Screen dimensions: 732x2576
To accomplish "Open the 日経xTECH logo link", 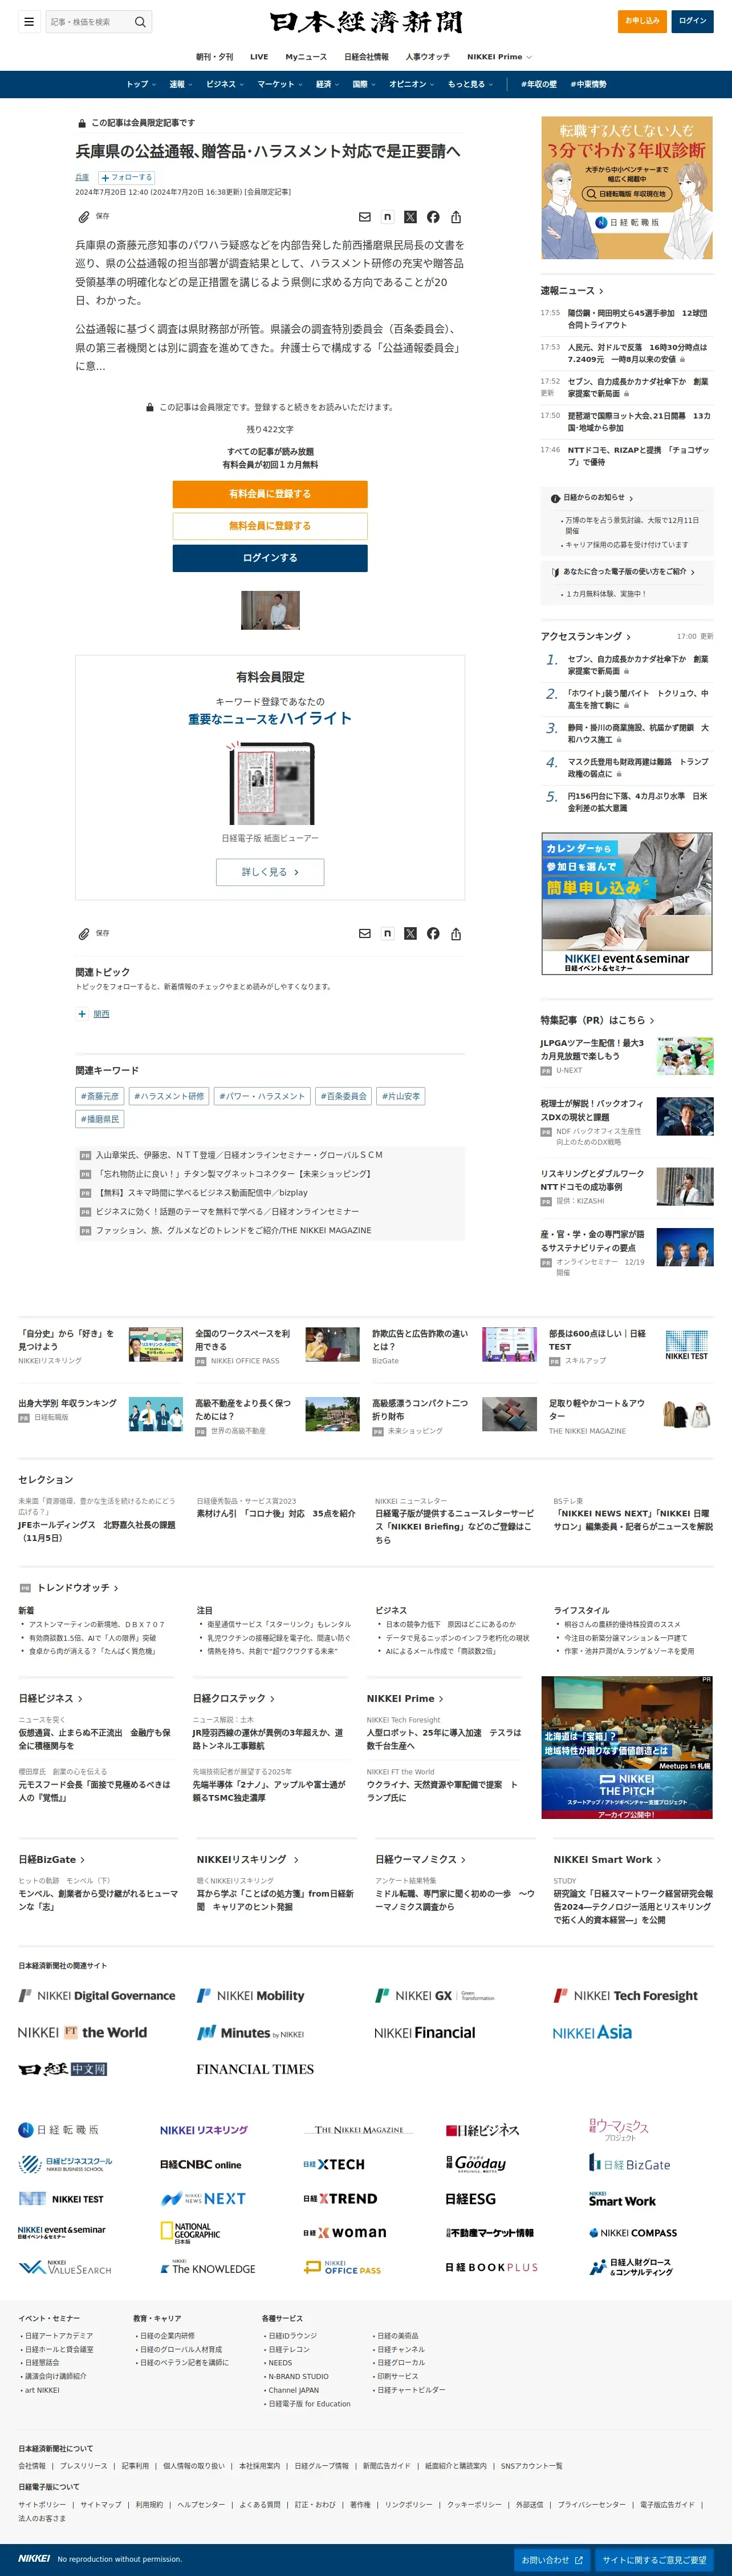I will click(x=334, y=2165).
